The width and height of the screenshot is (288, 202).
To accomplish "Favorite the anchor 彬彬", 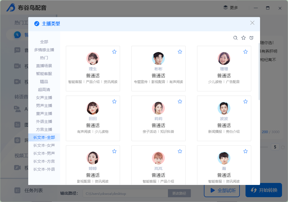I will pyautogui.click(x=180, y=51).
